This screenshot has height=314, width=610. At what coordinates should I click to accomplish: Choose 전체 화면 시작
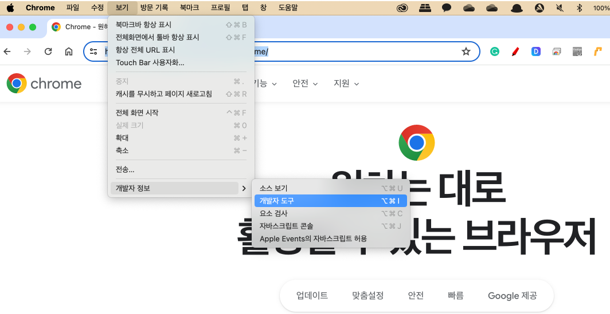181,113
